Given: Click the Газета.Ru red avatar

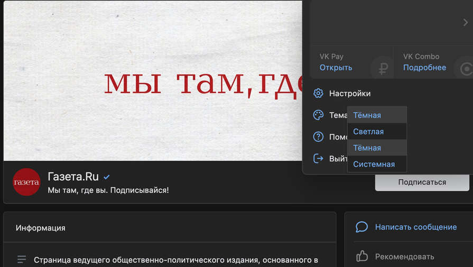Looking at the screenshot, I should [x=26, y=182].
